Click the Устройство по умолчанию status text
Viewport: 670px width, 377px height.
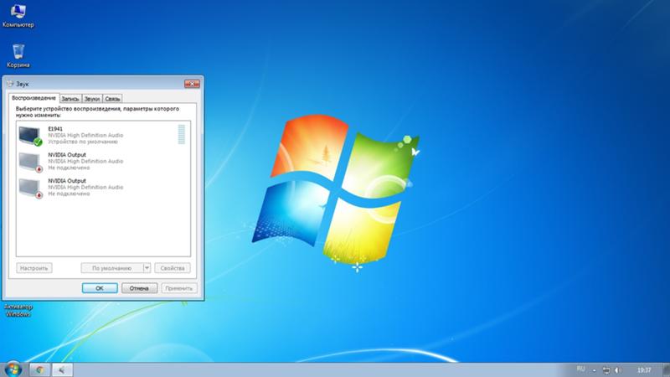[82, 142]
